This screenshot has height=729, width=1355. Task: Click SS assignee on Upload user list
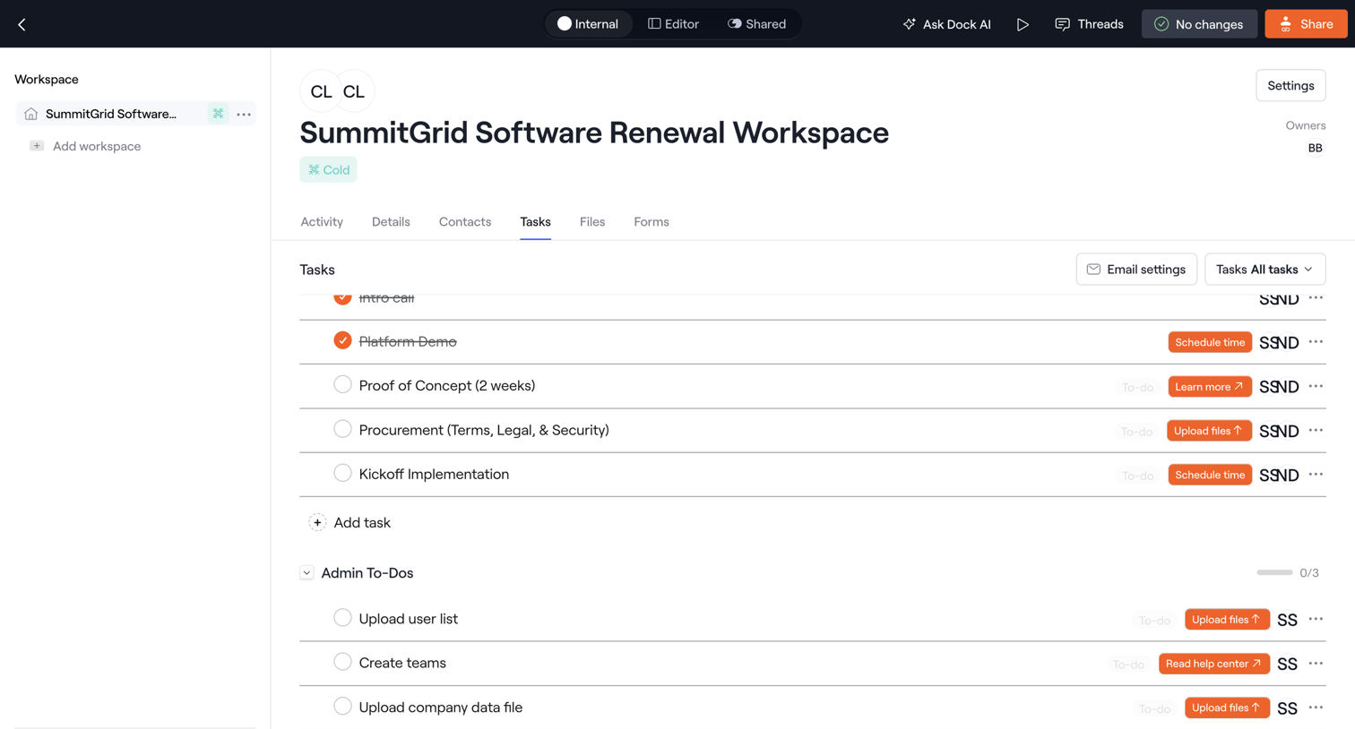(x=1287, y=620)
